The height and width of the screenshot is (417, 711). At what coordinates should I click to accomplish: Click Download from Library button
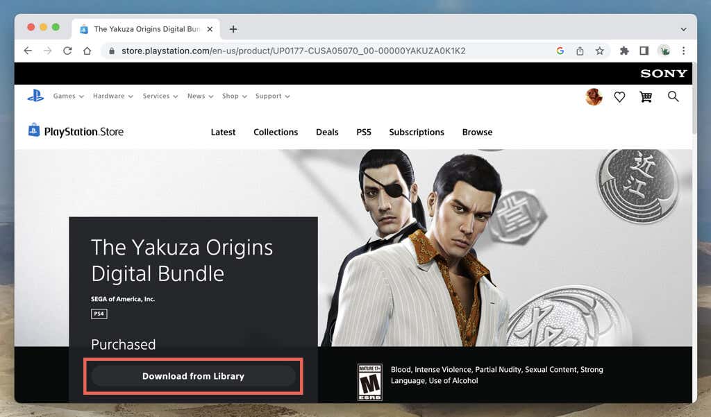click(x=193, y=376)
